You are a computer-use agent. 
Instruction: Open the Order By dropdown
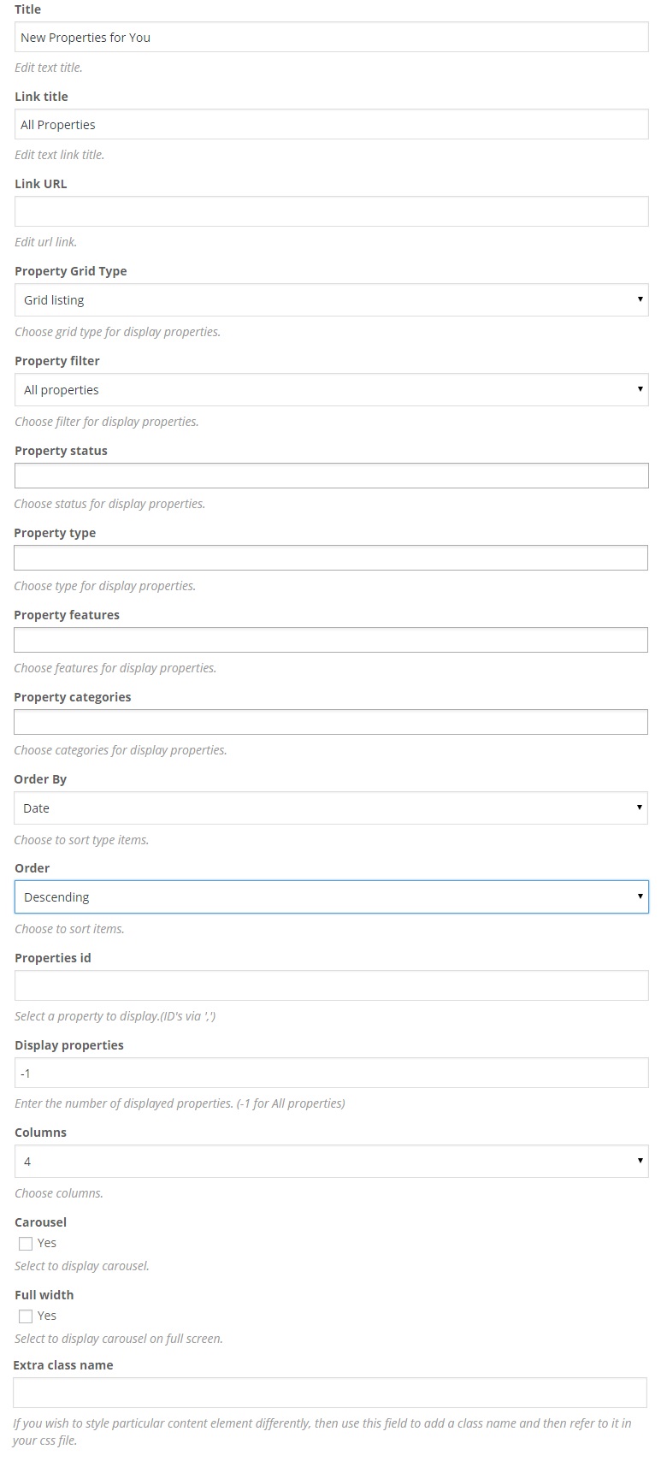click(331, 808)
